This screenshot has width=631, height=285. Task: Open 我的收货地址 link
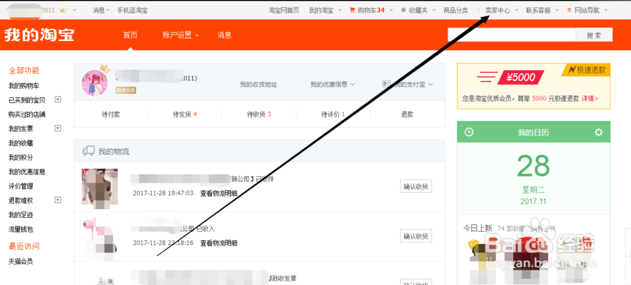[258, 84]
